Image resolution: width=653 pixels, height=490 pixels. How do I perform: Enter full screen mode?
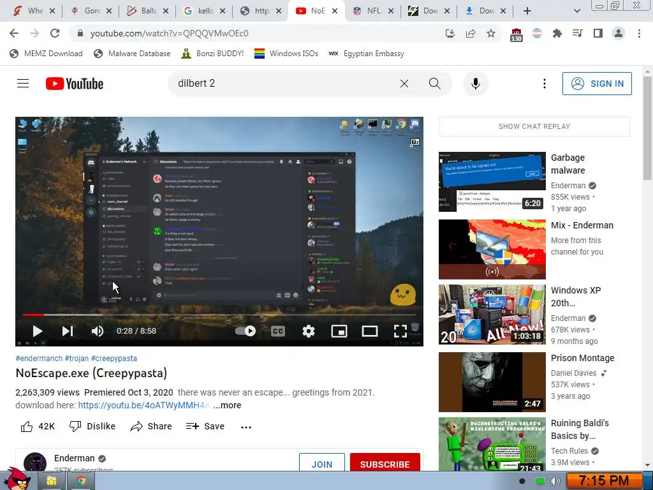(x=400, y=331)
